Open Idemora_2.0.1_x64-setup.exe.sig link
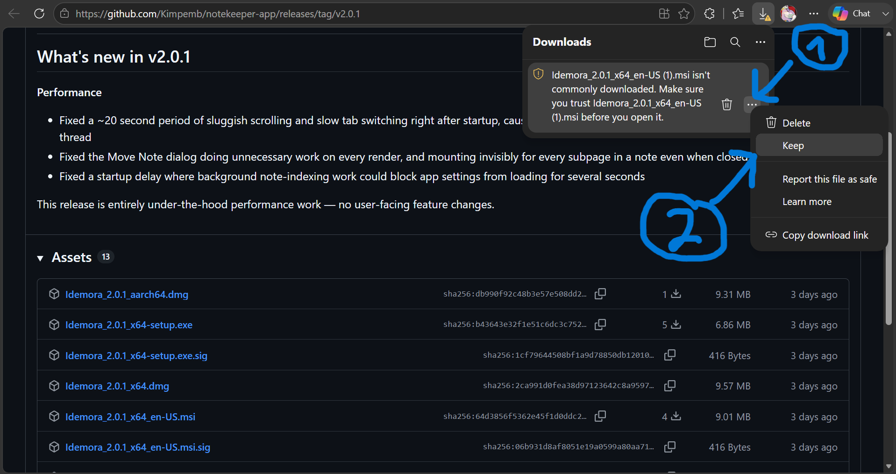This screenshot has width=896, height=474. point(136,355)
